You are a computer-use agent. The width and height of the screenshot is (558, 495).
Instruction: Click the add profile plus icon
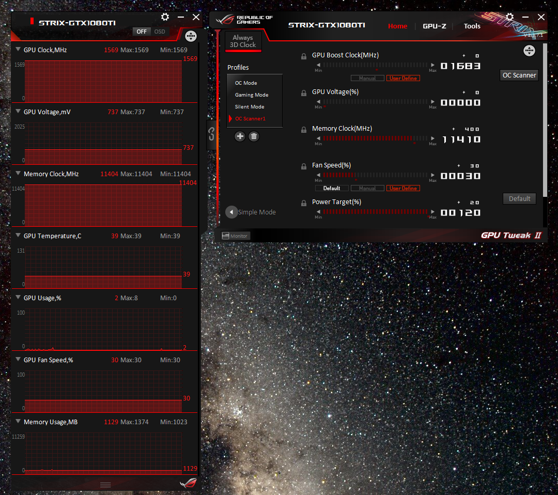coord(240,136)
